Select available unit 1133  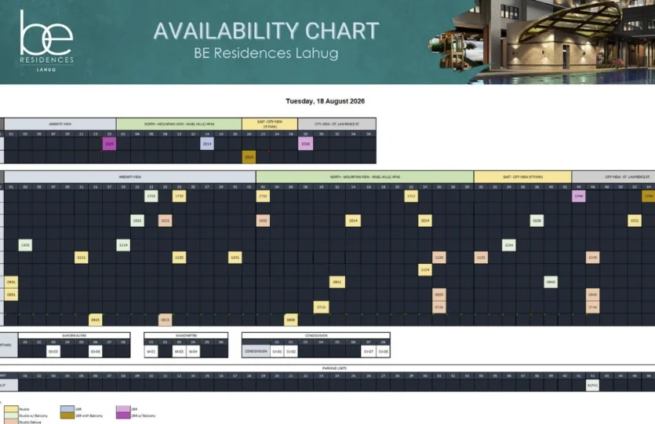coord(179,258)
